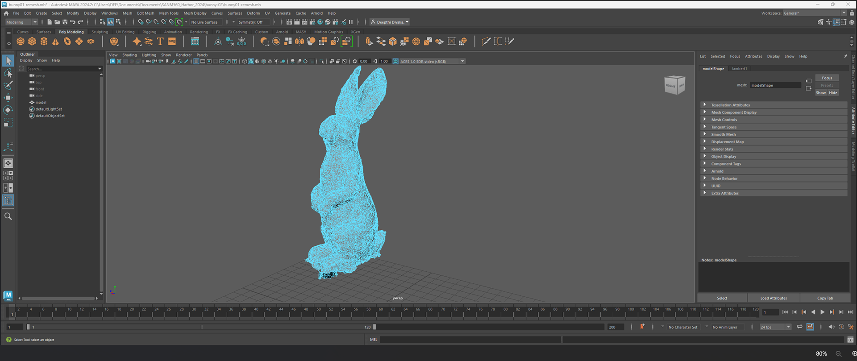Click the Load Attributes button
Image resolution: width=857 pixels, height=361 pixels.
click(774, 298)
